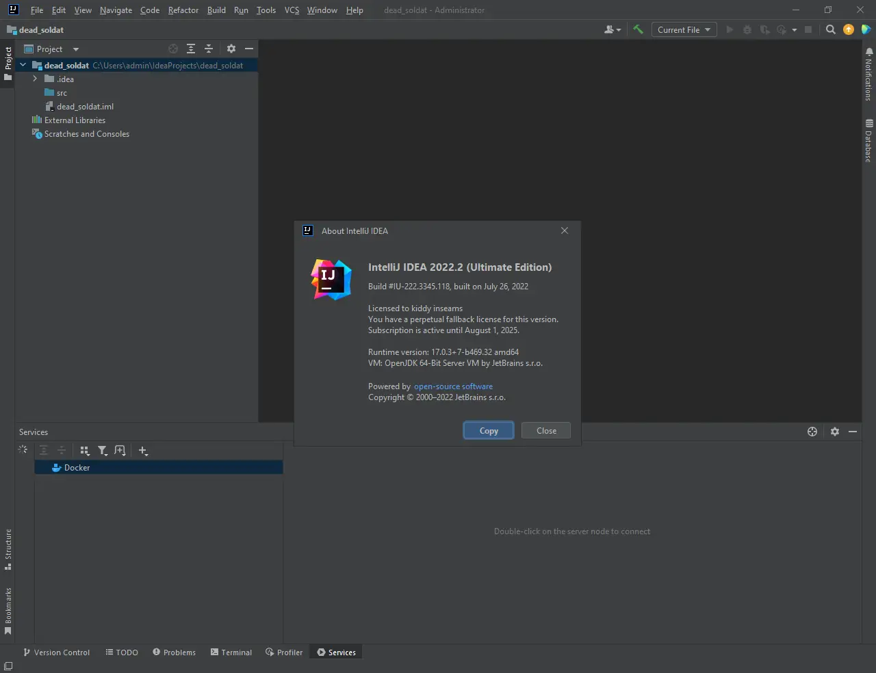Collapse All in the Project panel
Image resolution: width=876 pixels, height=673 pixels.
click(209, 49)
